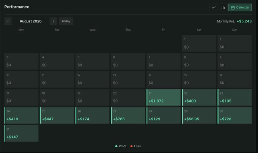Click day 13 calendar cell
This screenshot has width=258, height=153.
point(128,79)
